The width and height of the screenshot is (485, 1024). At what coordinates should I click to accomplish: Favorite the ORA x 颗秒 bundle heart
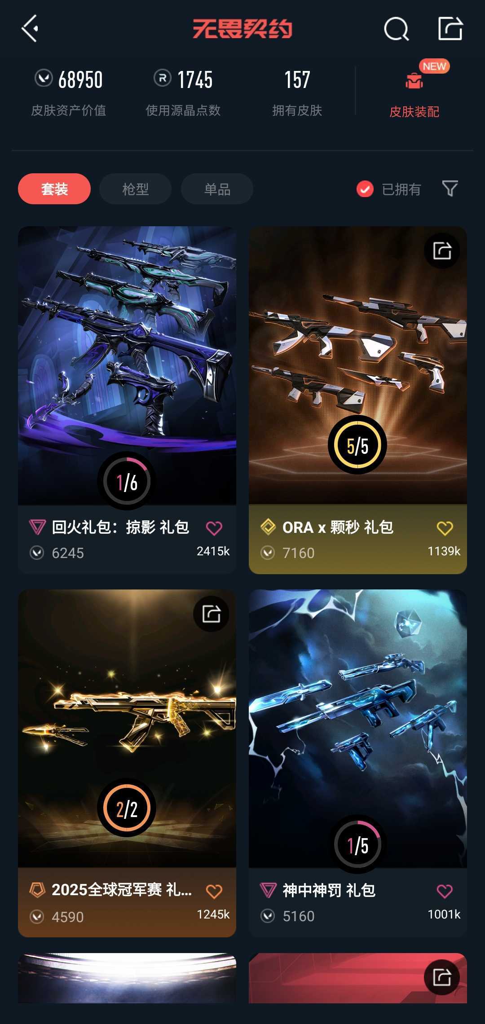point(445,528)
